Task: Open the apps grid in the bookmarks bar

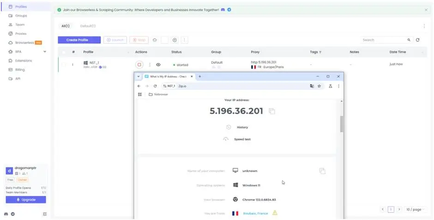Action: [140, 94]
